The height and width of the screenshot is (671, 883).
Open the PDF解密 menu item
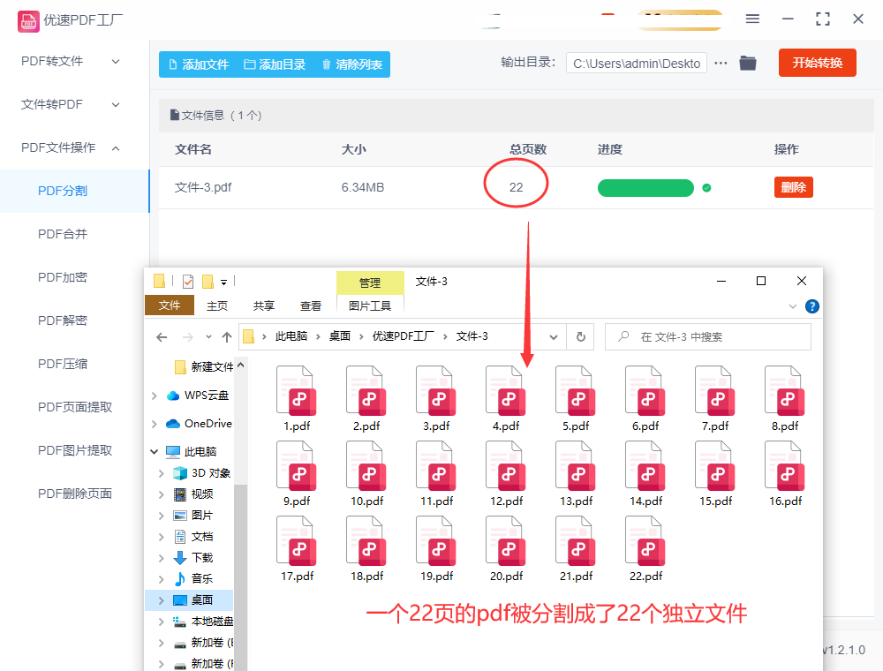(x=63, y=320)
